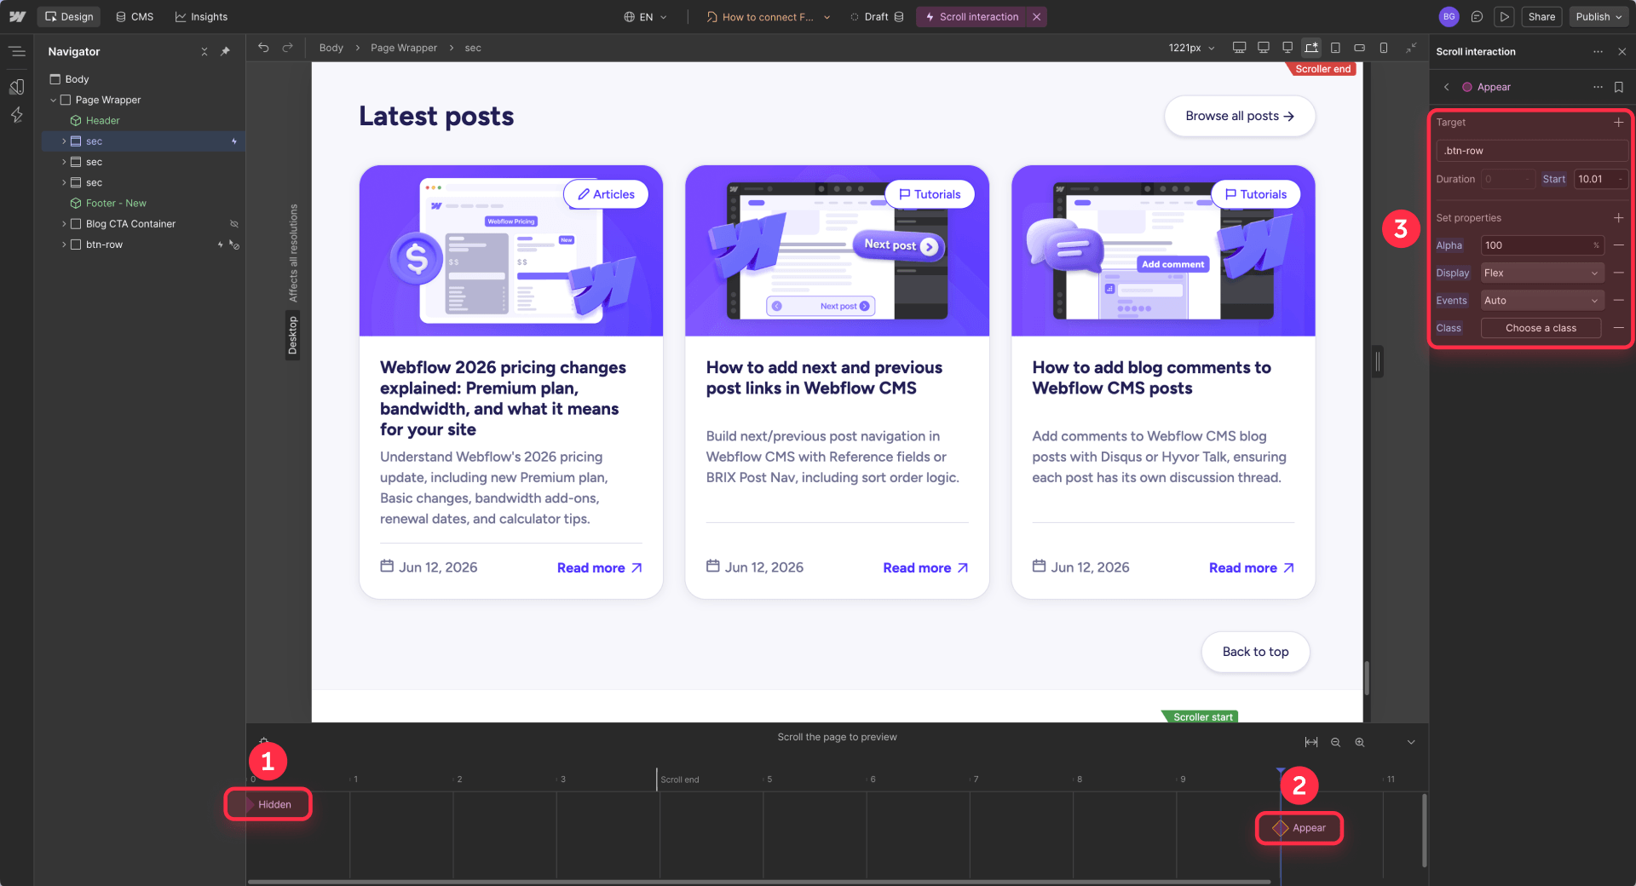
Task: Click the collapse canvas arrows icon
Action: tap(1411, 48)
